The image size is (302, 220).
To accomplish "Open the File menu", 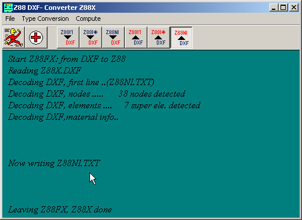I will coord(10,19).
